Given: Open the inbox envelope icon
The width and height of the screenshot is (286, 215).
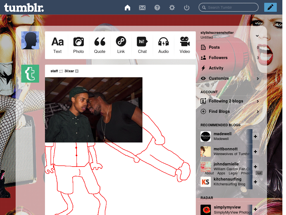Looking at the screenshot, I should pos(142,8).
